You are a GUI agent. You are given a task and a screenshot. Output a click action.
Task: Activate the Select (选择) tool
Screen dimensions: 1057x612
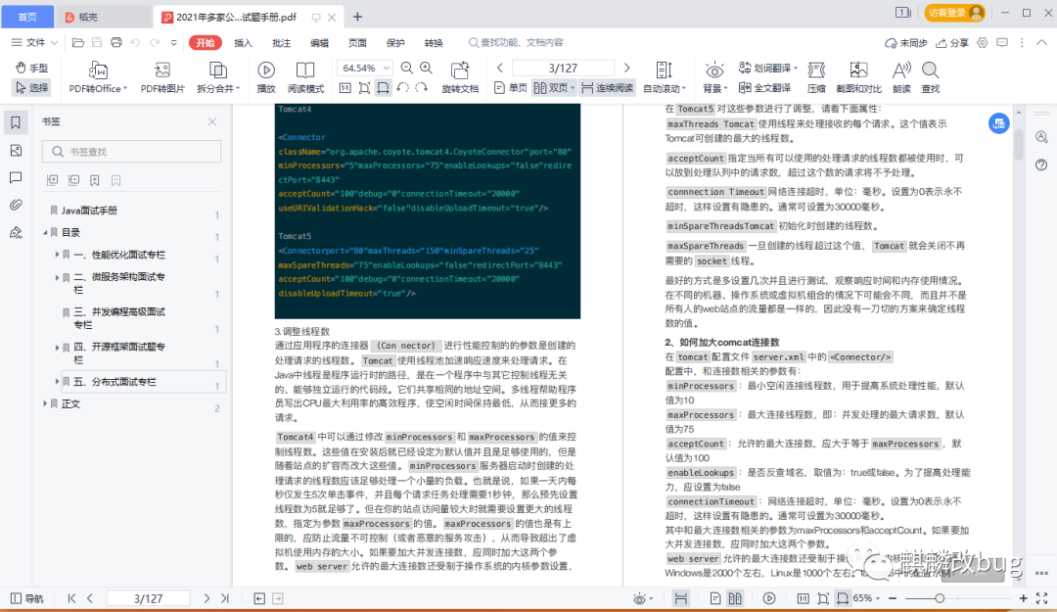[31, 88]
